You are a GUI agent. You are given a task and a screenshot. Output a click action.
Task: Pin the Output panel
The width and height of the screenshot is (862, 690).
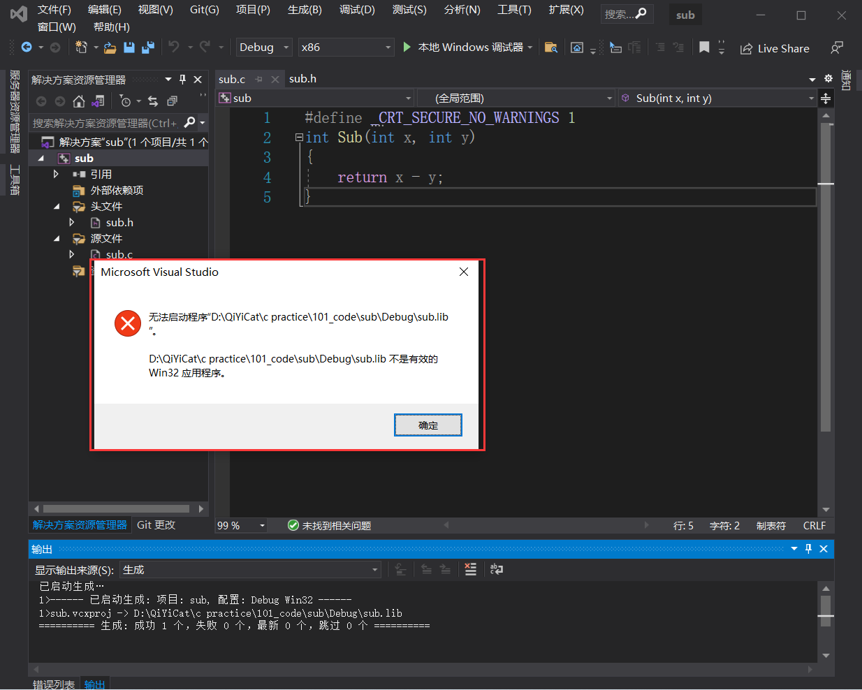(x=808, y=549)
